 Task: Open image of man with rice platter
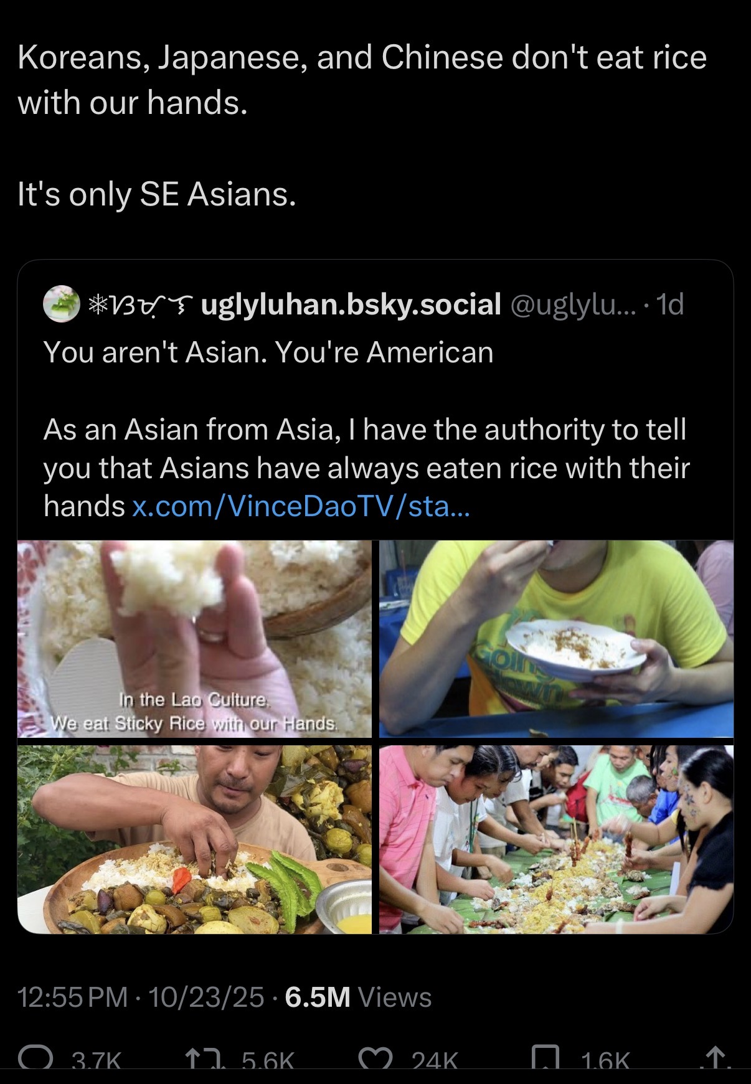pos(194,839)
